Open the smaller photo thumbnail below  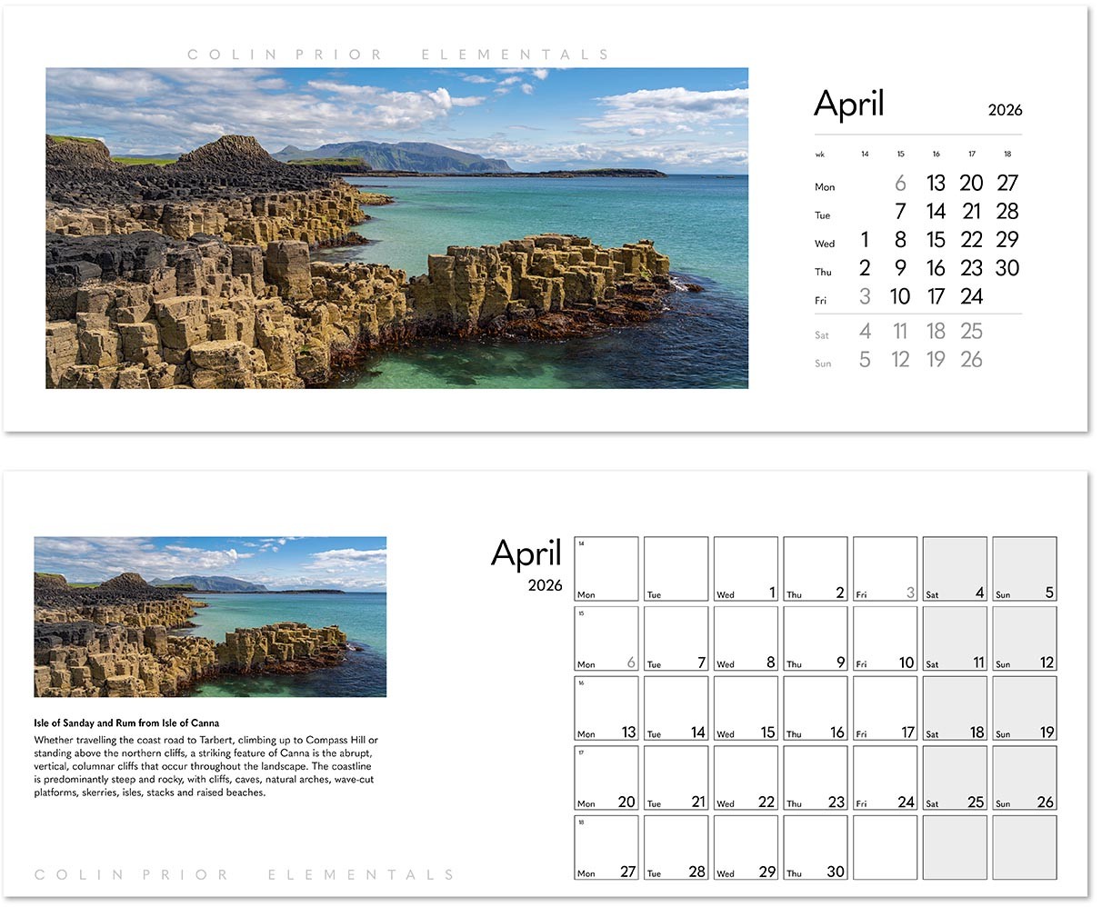click(210, 614)
